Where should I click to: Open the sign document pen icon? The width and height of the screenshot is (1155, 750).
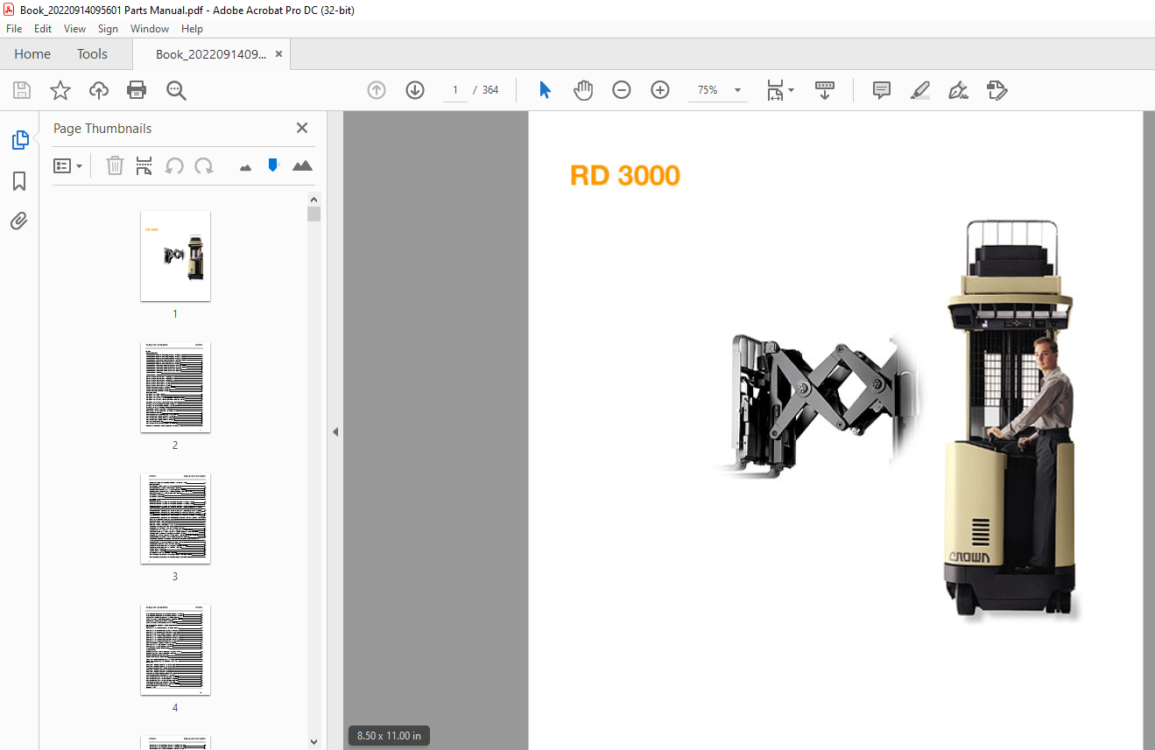click(x=959, y=90)
